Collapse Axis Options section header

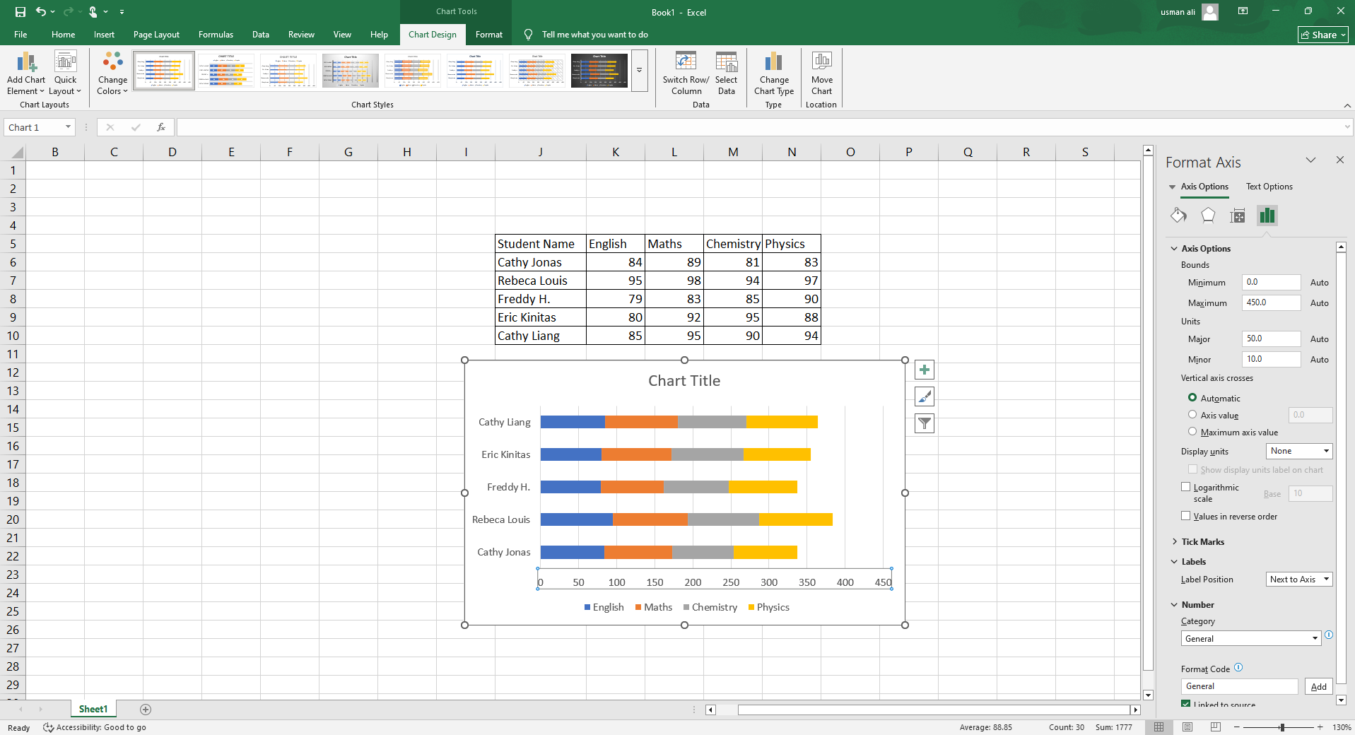(1206, 249)
